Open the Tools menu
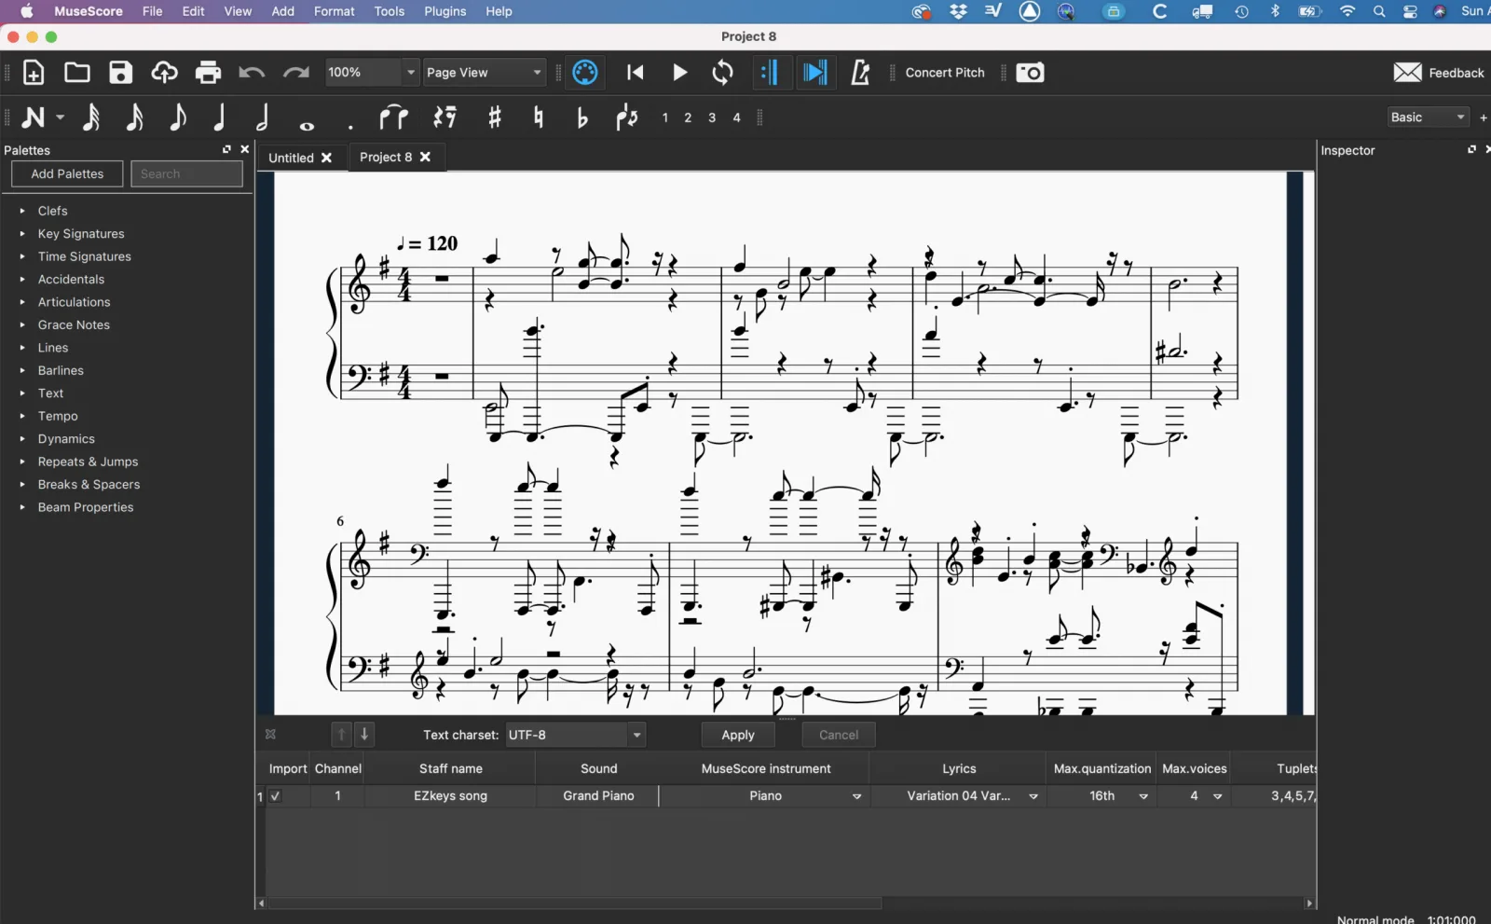The height and width of the screenshot is (924, 1491). 390,11
